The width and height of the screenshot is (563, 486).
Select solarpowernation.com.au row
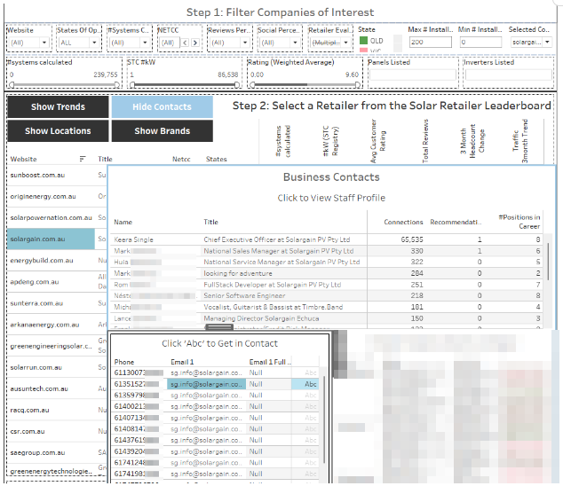tap(51, 217)
